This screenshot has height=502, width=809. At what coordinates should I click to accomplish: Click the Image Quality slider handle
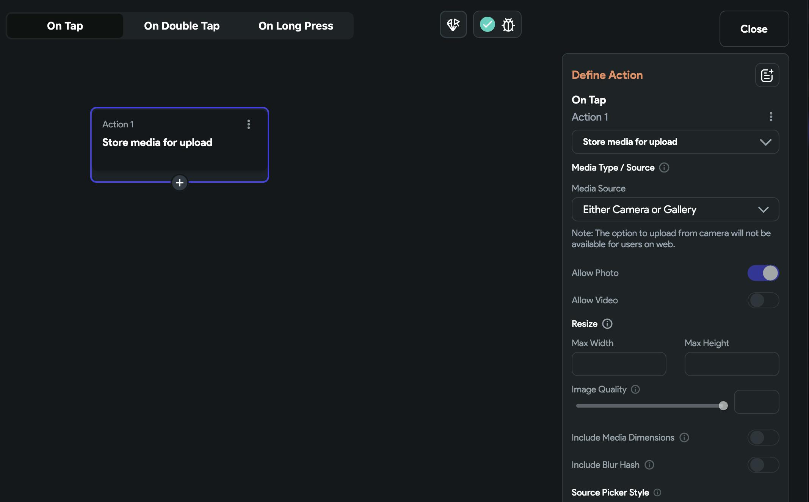click(x=723, y=406)
